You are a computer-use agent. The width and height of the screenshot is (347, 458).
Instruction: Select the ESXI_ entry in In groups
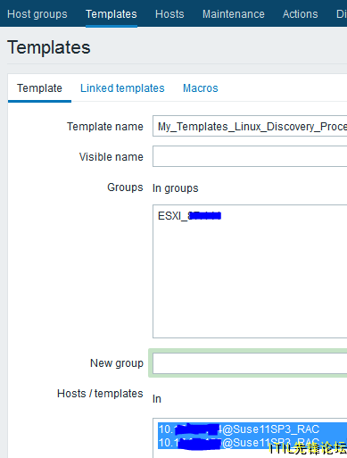(x=189, y=216)
